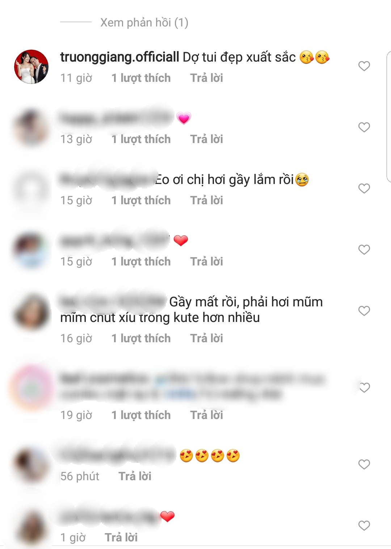Open the truonggiang.officiall username link
This screenshot has width=391, height=549.
point(119,57)
